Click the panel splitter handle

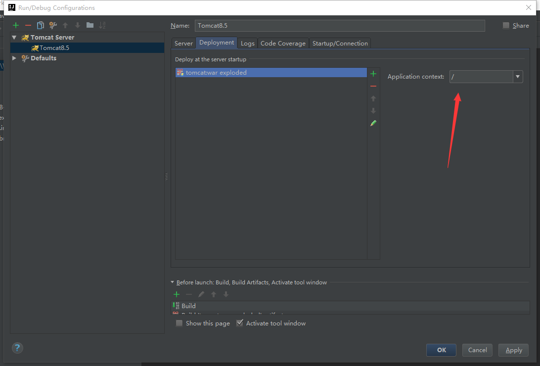[x=167, y=177]
